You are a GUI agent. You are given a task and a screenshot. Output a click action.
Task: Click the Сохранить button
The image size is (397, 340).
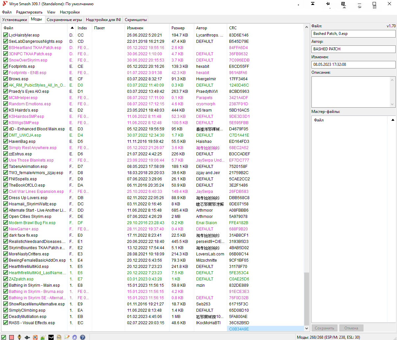324,328
